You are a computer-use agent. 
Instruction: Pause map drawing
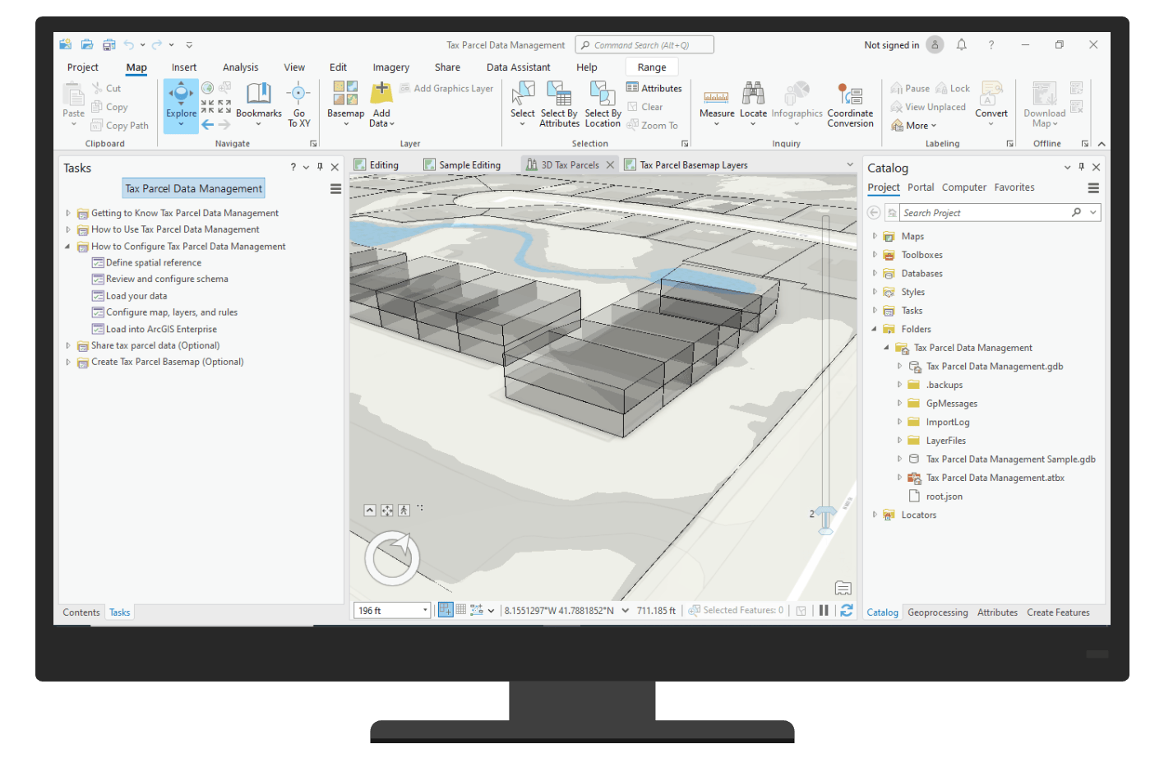[824, 610]
